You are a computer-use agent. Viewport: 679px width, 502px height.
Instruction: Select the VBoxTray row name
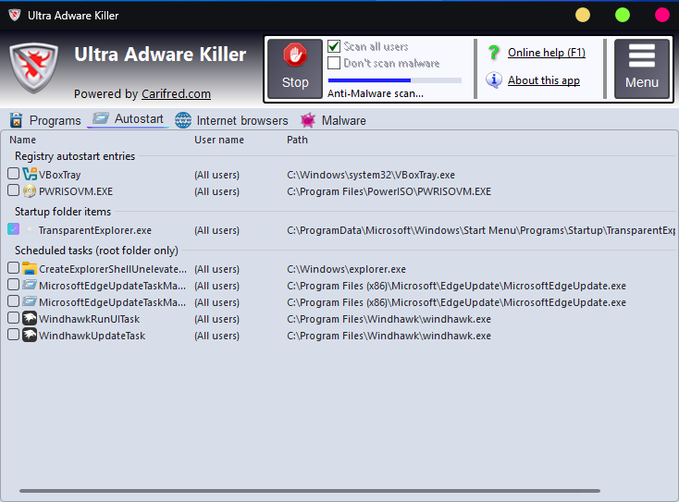pyautogui.click(x=60, y=175)
